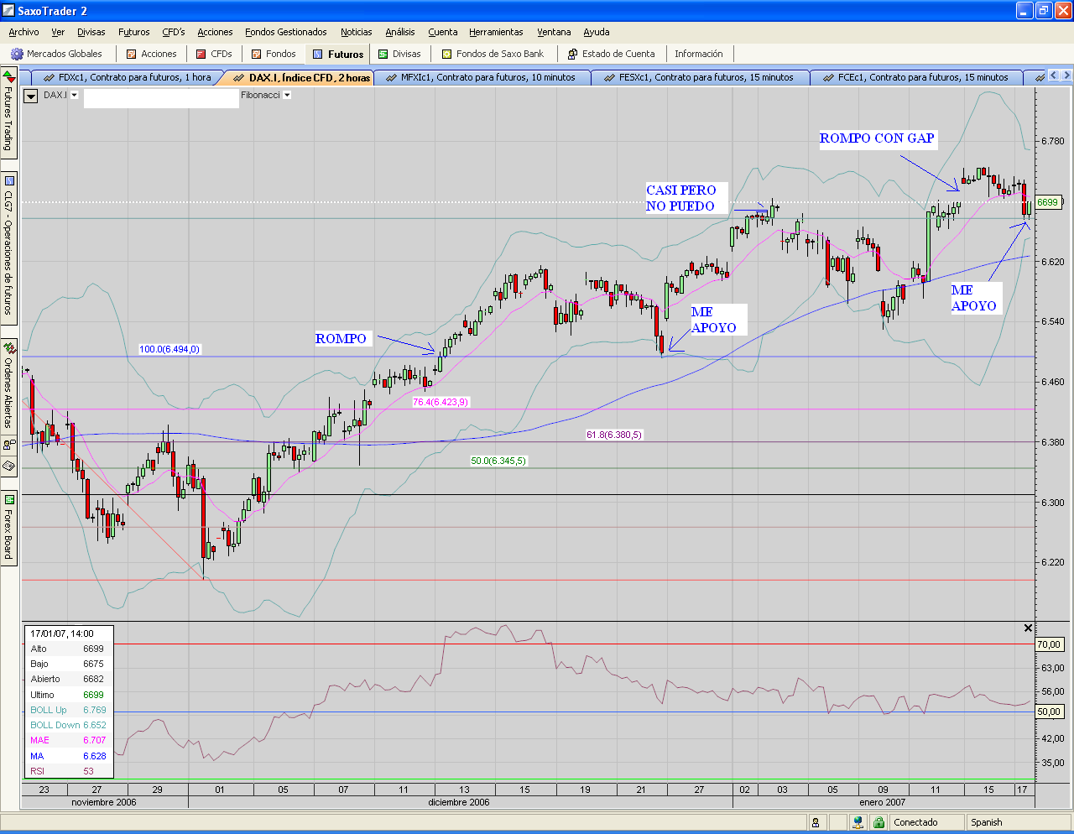1074x834 pixels.
Task: Click the red CFDs toolbar icon
Action: coord(201,54)
